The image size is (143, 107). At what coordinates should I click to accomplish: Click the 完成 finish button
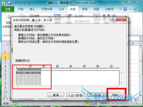[116, 95]
